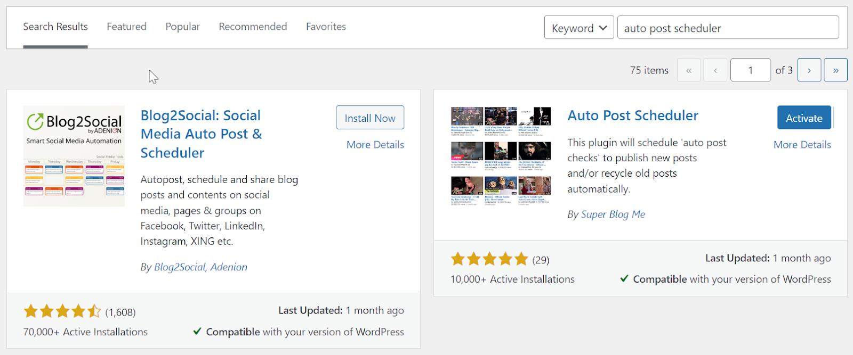Image resolution: width=853 pixels, height=355 pixels.
Task: Click the 'of 3' page total text
Action: coord(784,70)
